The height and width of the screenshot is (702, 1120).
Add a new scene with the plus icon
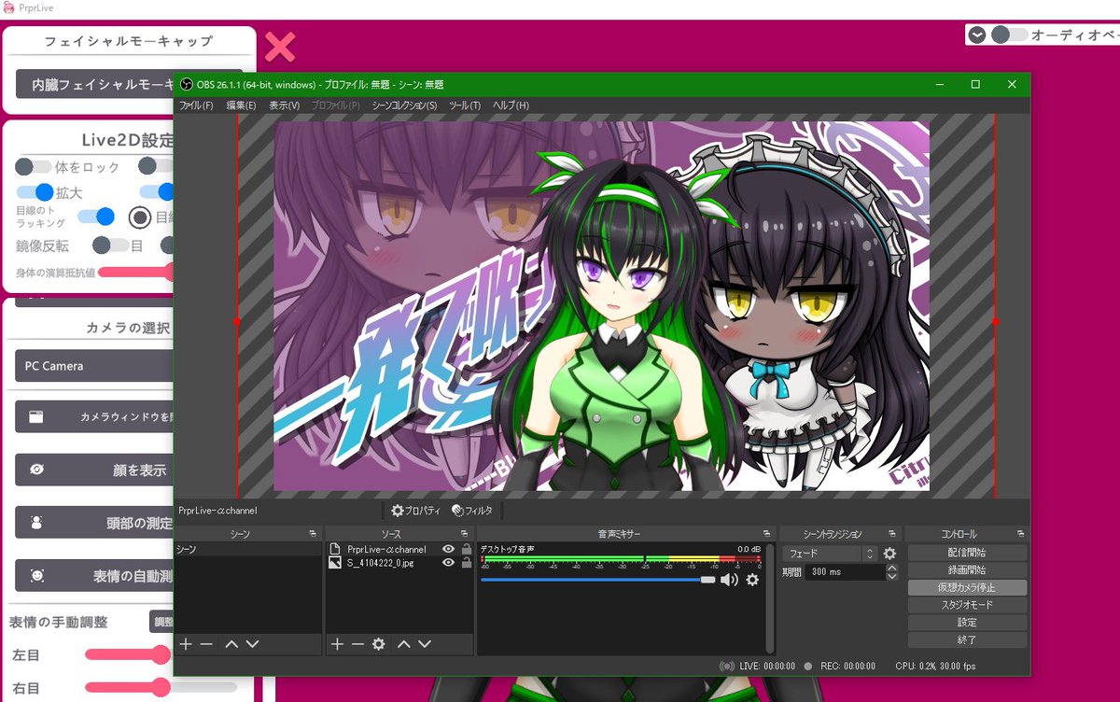(x=185, y=644)
